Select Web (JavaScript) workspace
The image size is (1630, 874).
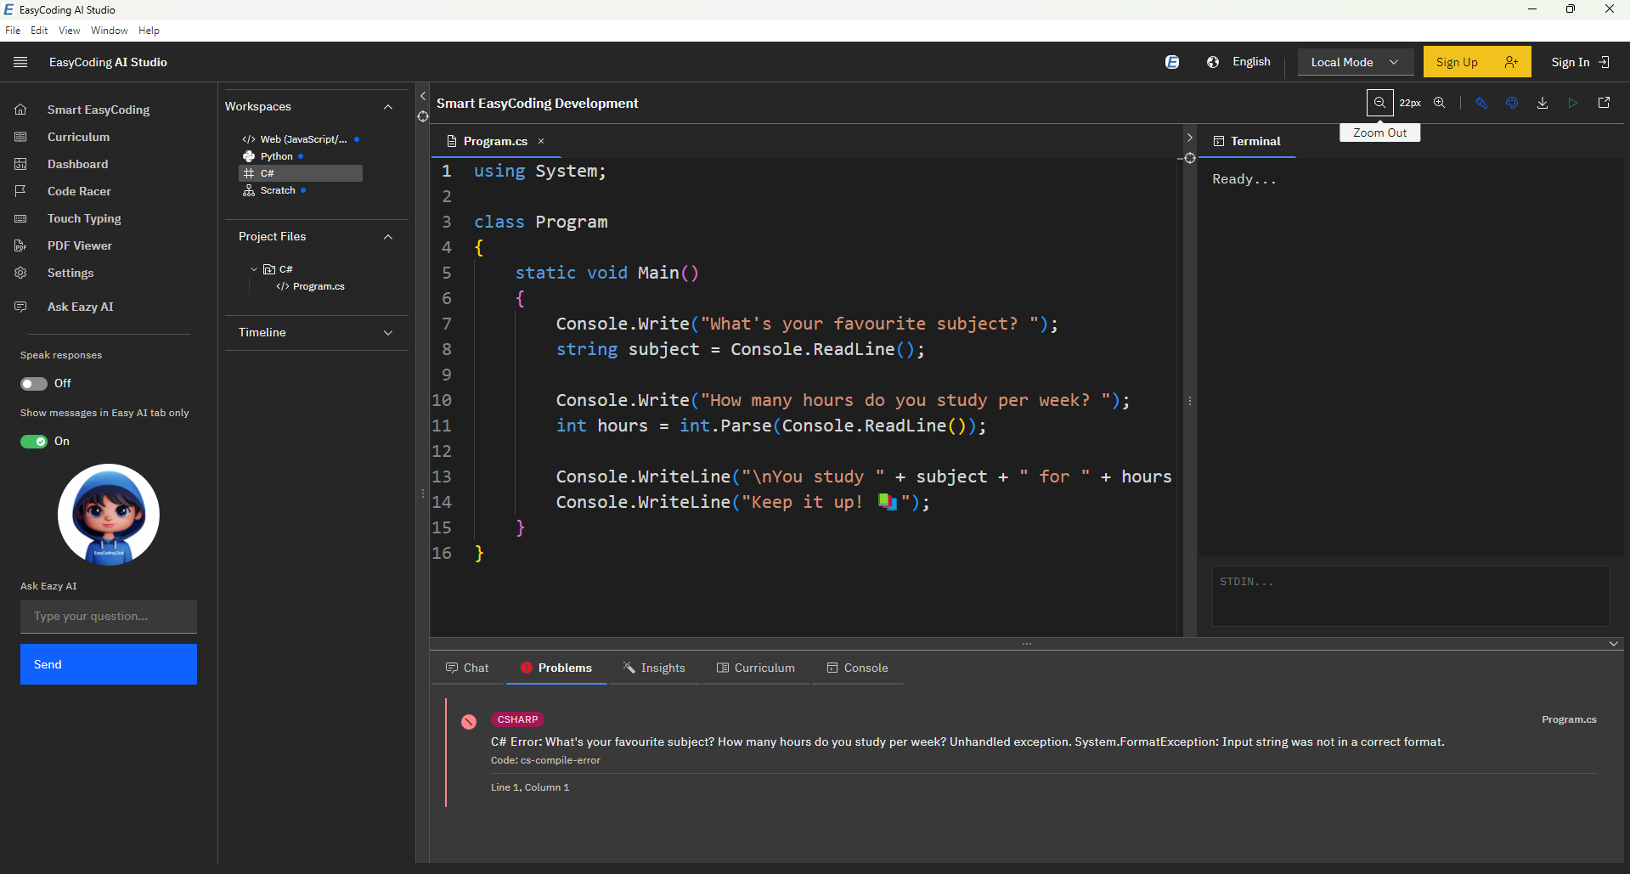pos(302,139)
